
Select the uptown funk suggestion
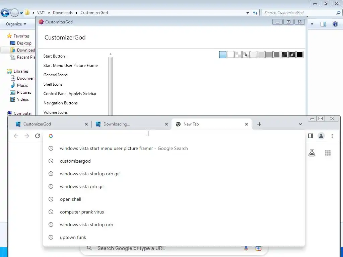[174, 237]
